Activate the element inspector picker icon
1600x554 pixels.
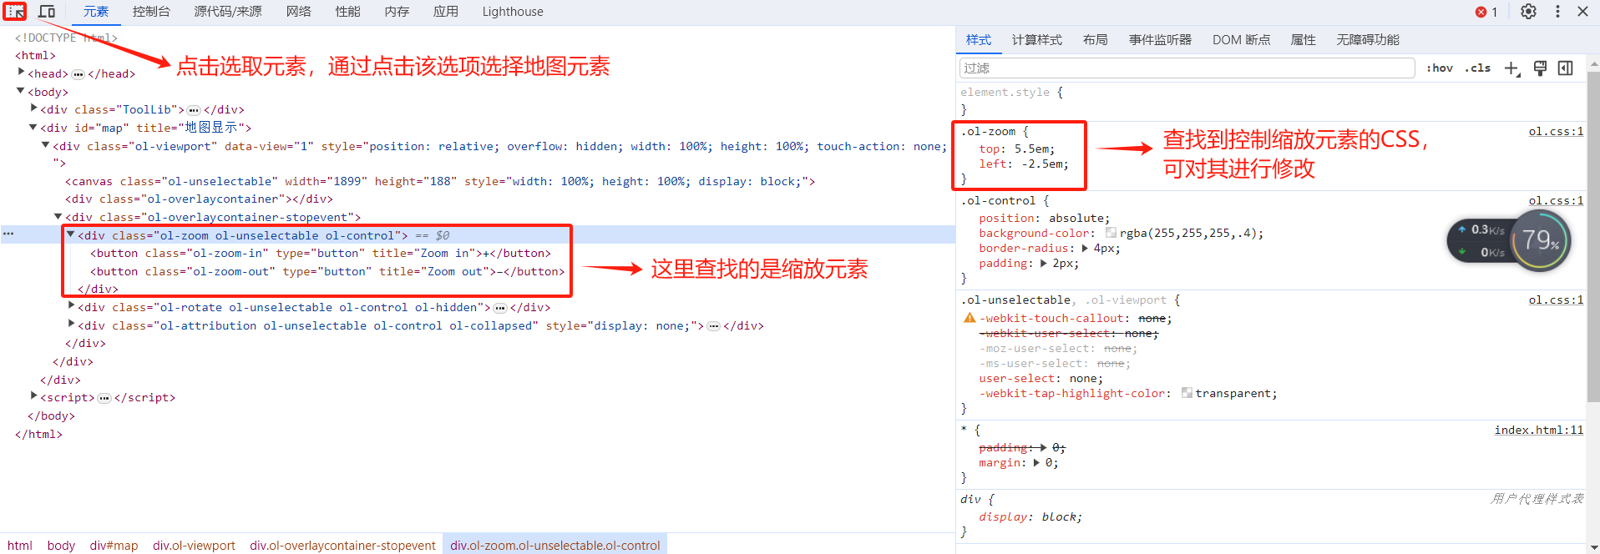pyautogui.click(x=15, y=12)
